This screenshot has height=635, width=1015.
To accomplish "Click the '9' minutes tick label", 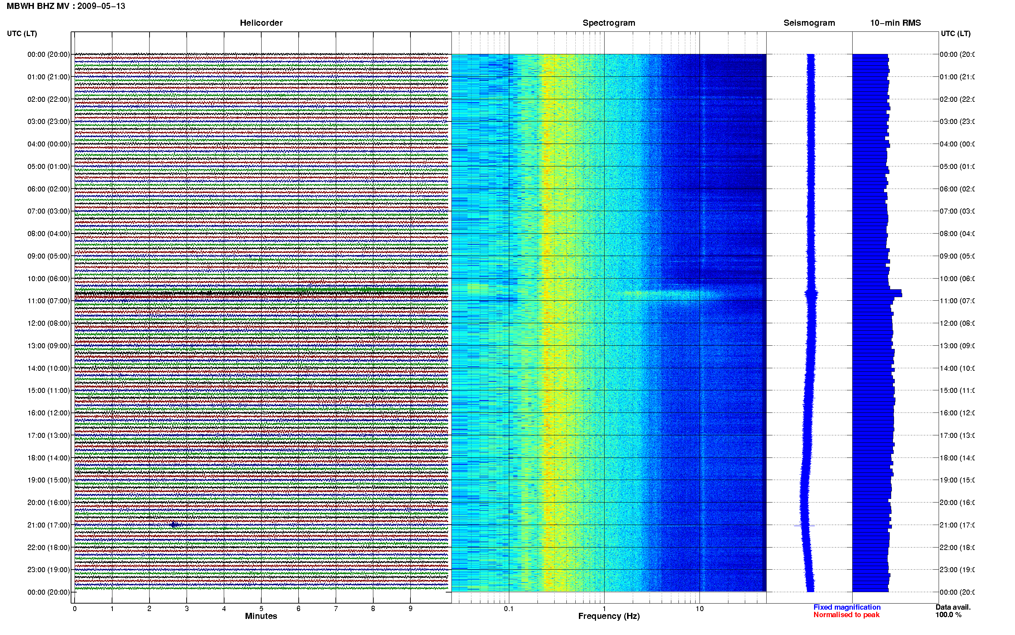I will click(410, 609).
